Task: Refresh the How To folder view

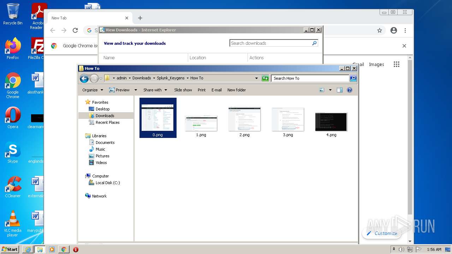Action: (x=265, y=78)
